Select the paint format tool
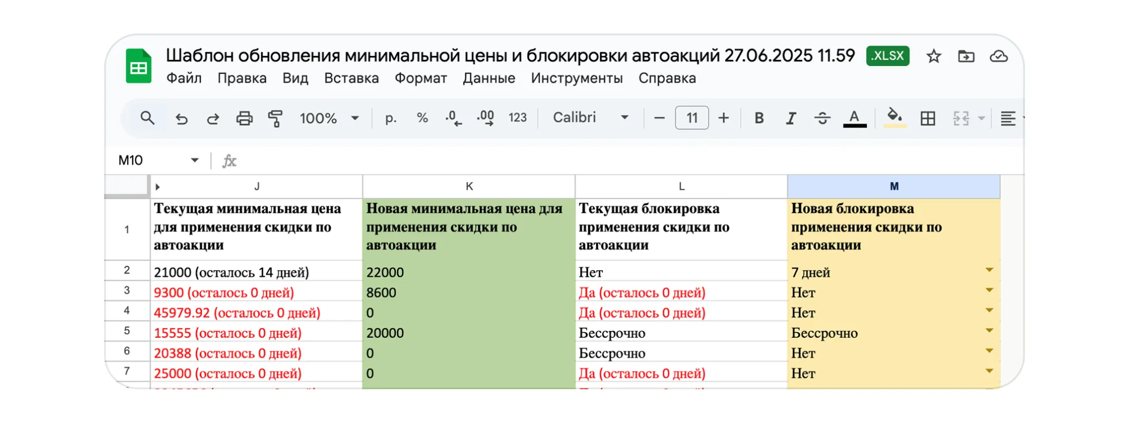 [x=275, y=118]
